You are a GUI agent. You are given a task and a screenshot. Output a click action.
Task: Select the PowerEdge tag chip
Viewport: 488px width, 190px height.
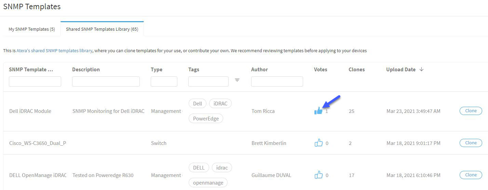point(206,119)
